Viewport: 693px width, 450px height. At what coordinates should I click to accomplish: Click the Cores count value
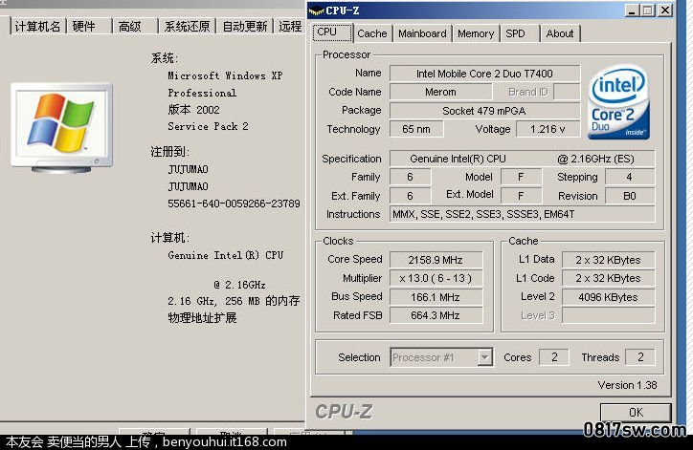554,357
